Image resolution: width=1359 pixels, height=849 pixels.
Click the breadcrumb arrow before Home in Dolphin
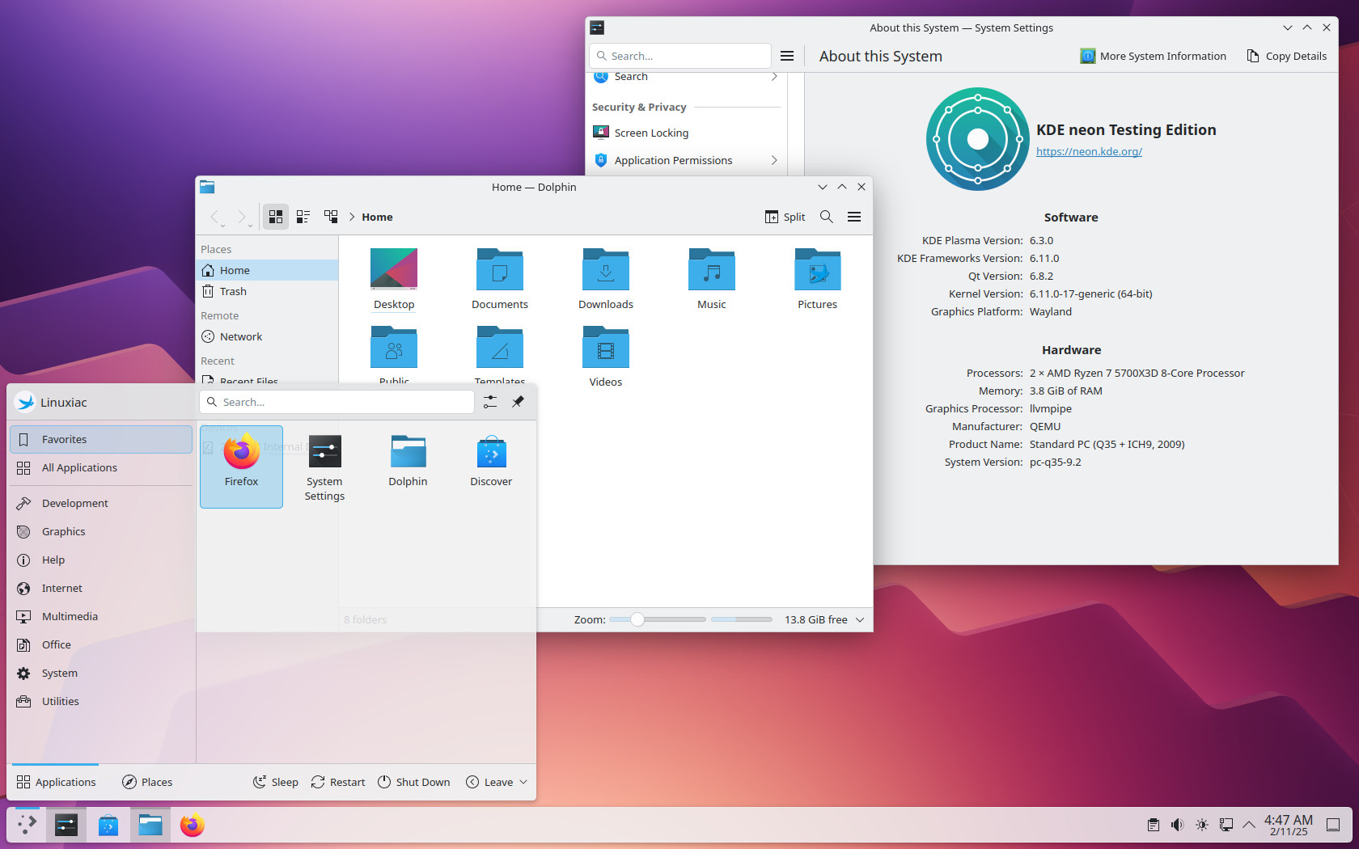coord(352,217)
